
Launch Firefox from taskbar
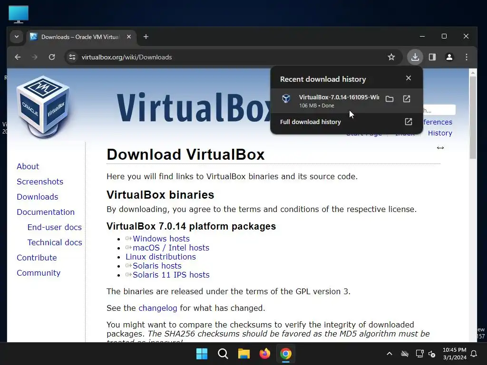tap(265, 354)
